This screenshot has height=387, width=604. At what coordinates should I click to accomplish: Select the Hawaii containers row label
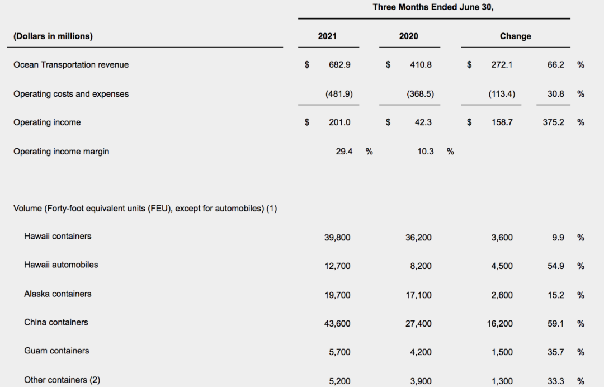[x=58, y=236]
